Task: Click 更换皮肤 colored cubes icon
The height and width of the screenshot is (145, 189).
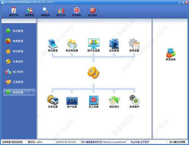Action: click(171, 54)
